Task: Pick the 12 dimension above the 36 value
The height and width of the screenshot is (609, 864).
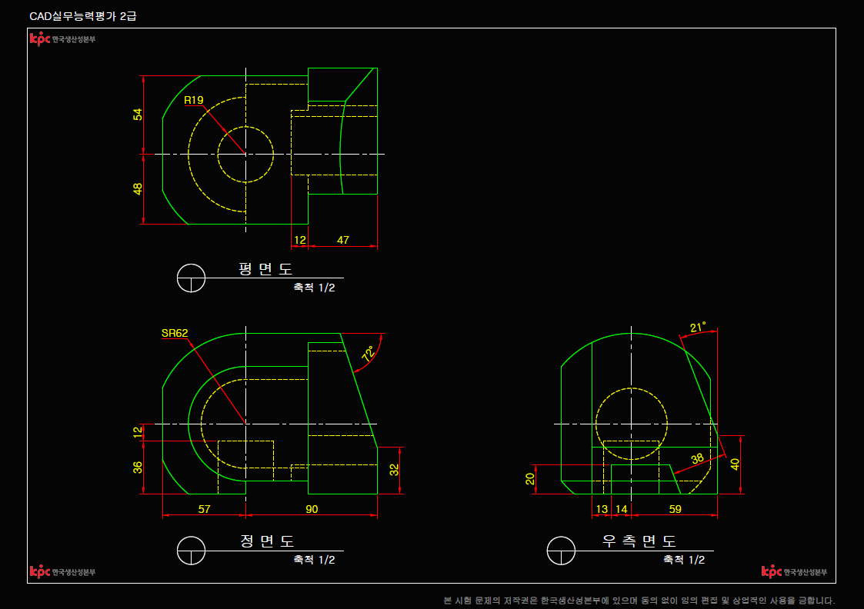Action: click(x=137, y=432)
